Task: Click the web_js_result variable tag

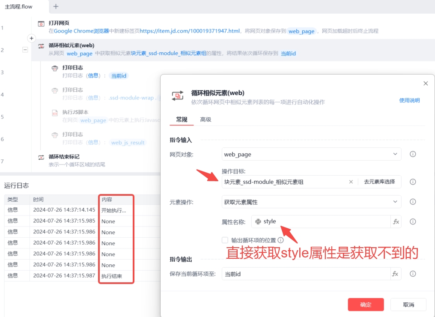Action: tap(128, 142)
